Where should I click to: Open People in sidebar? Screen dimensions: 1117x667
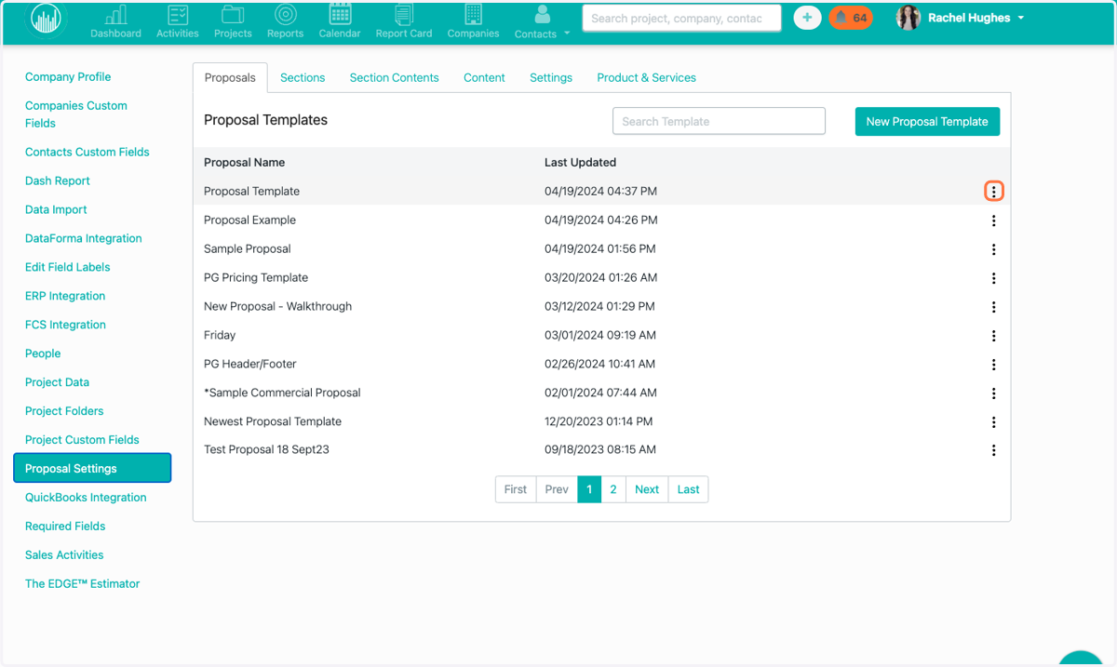pos(43,354)
